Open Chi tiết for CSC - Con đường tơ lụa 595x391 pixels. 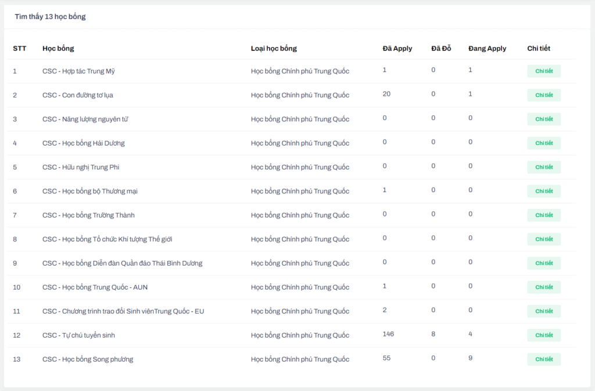point(544,95)
